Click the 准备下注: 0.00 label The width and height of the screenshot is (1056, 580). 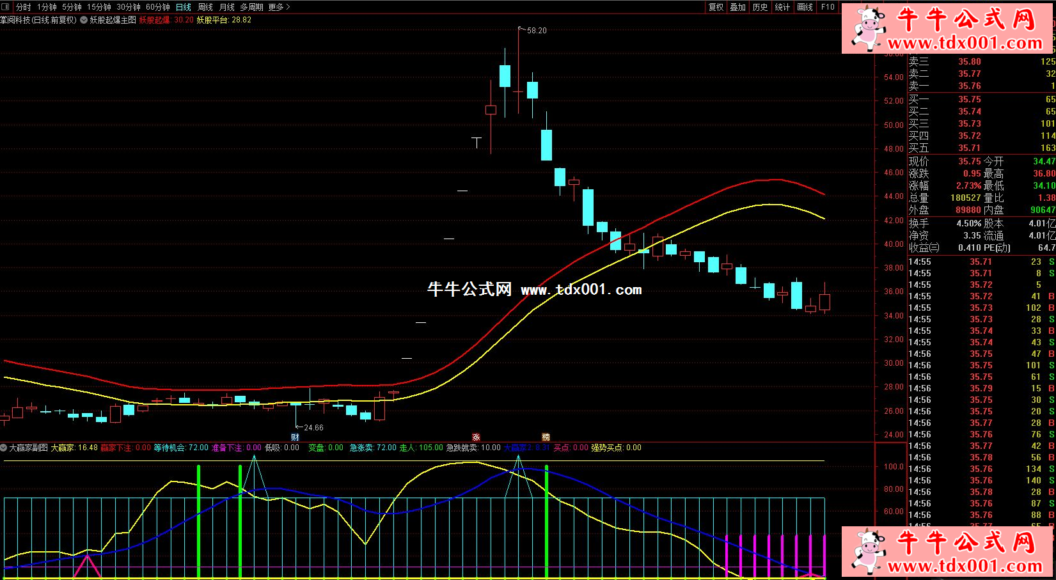coord(237,448)
